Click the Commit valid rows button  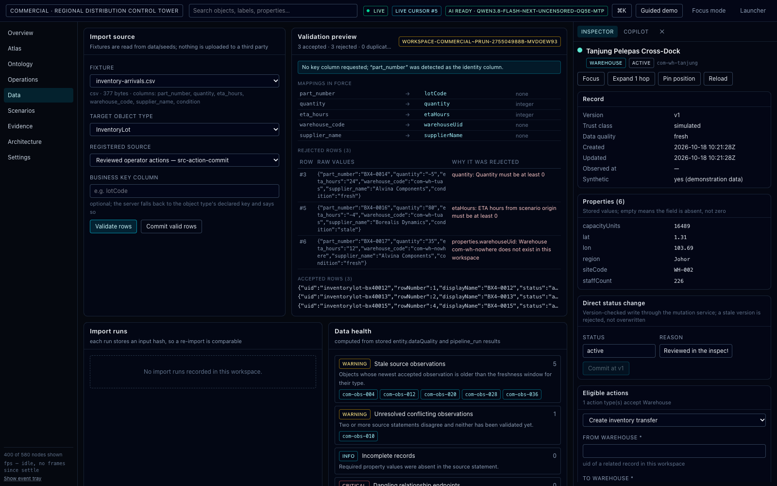point(171,226)
